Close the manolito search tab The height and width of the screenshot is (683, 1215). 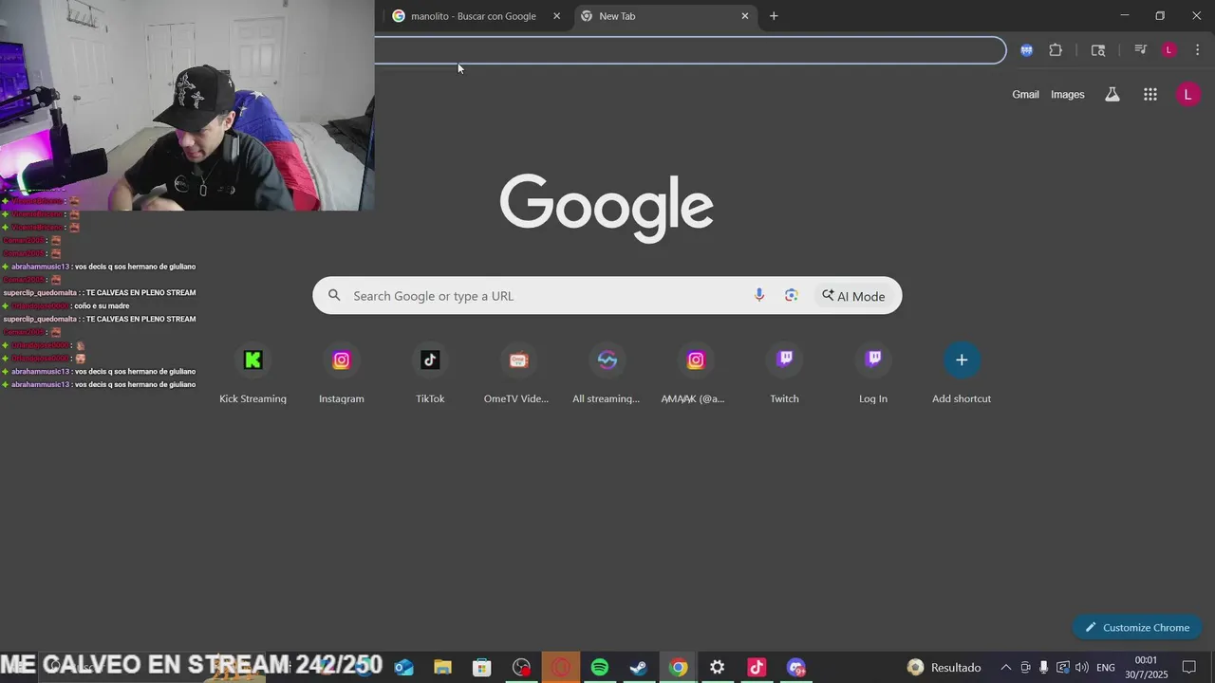[557, 16]
